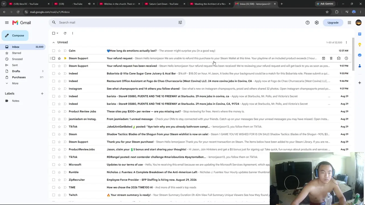Viewport: 365px width, 205px height.
Task: Collapse the Unread section
Action: pos(53,42)
